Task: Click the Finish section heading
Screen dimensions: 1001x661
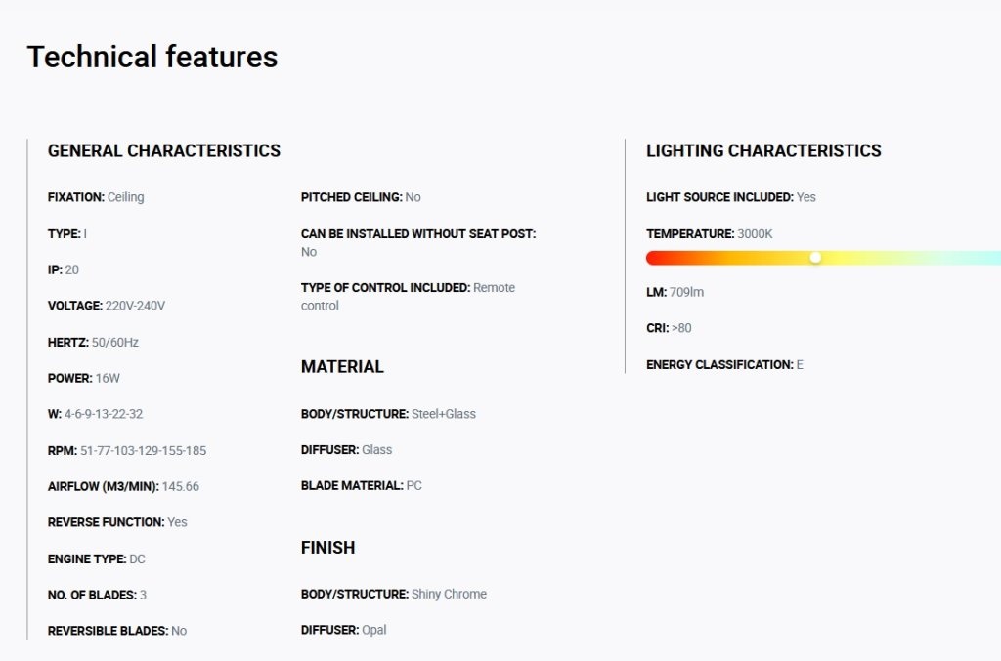Action: click(x=328, y=548)
